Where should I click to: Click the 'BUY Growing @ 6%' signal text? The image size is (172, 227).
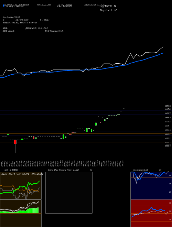[x=54, y=31]
